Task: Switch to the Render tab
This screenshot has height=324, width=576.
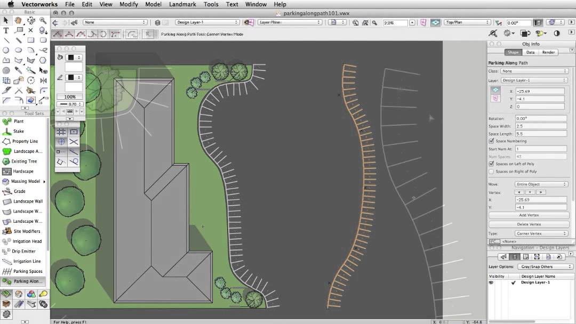Action: (548, 52)
